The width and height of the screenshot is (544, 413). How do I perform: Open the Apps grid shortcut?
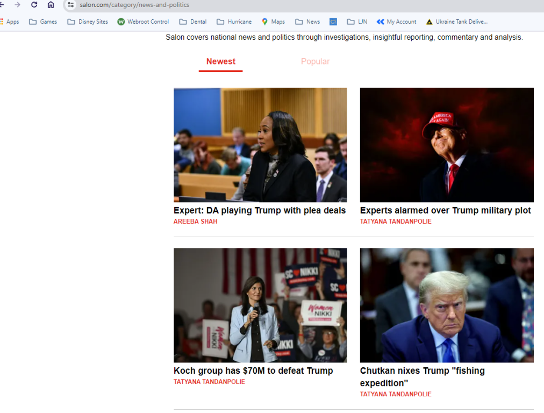pyautogui.click(x=10, y=22)
